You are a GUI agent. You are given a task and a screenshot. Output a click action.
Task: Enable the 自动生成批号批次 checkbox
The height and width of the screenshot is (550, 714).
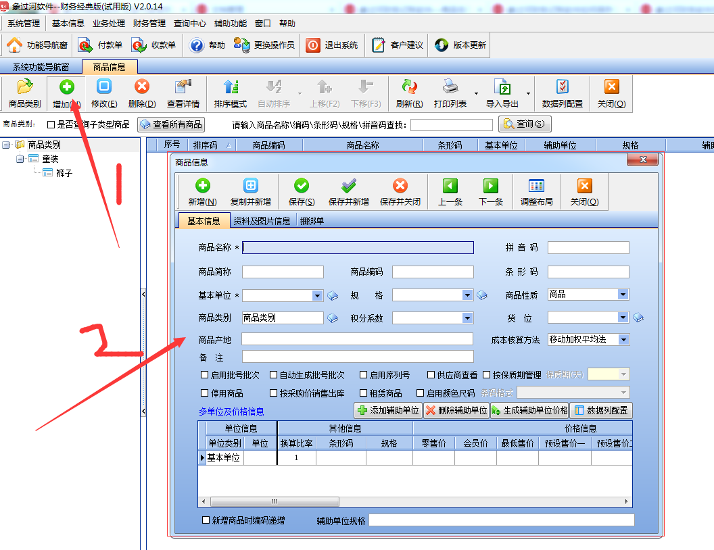pyautogui.click(x=273, y=375)
